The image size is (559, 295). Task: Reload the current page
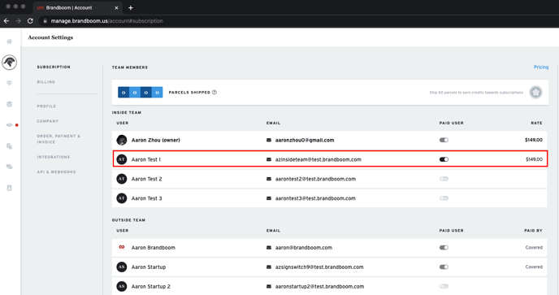(30, 21)
